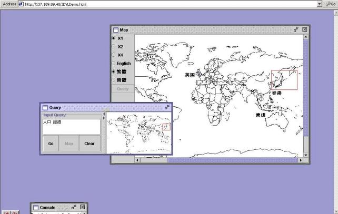Click the Input Query text area
This screenshot has height=214, width=338.
coord(71,126)
